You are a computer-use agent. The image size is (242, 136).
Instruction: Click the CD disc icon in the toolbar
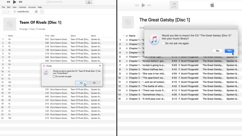coord(36,12)
